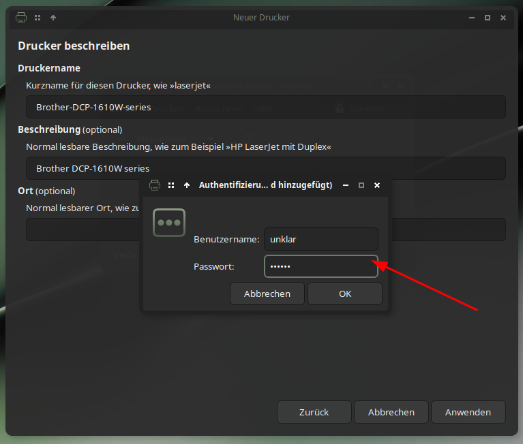The width and height of the screenshot is (523, 444).
Task: Click Abbrechen button next to Anwenden
Action: (x=391, y=412)
